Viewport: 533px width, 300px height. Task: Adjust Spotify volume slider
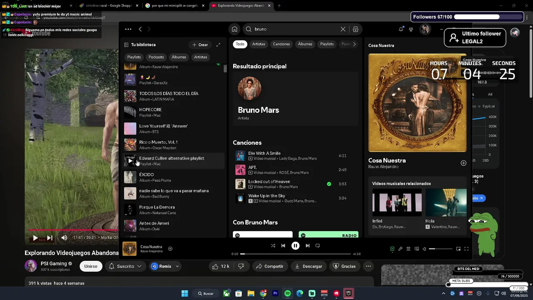click(441, 249)
